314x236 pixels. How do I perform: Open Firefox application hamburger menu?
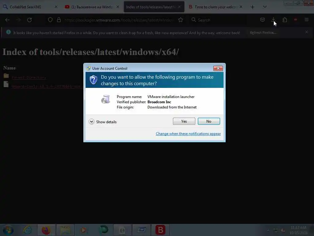pyautogui.click(x=306, y=20)
